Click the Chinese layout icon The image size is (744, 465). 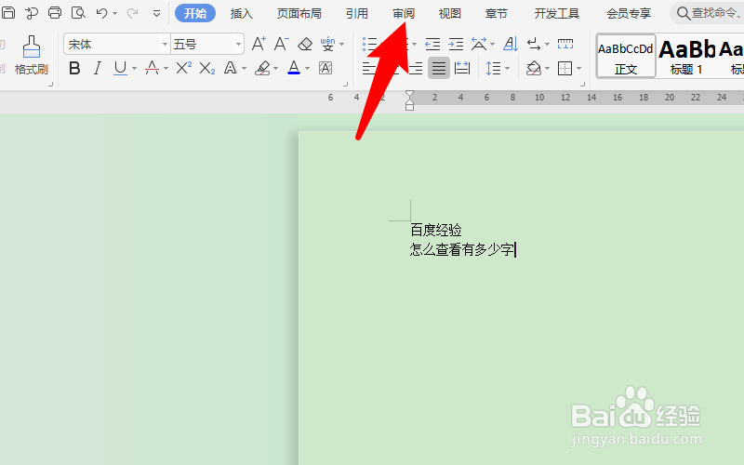(479, 44)
